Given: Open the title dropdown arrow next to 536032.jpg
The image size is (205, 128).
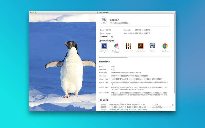Looking at the screenshot, I should (109, 13).
